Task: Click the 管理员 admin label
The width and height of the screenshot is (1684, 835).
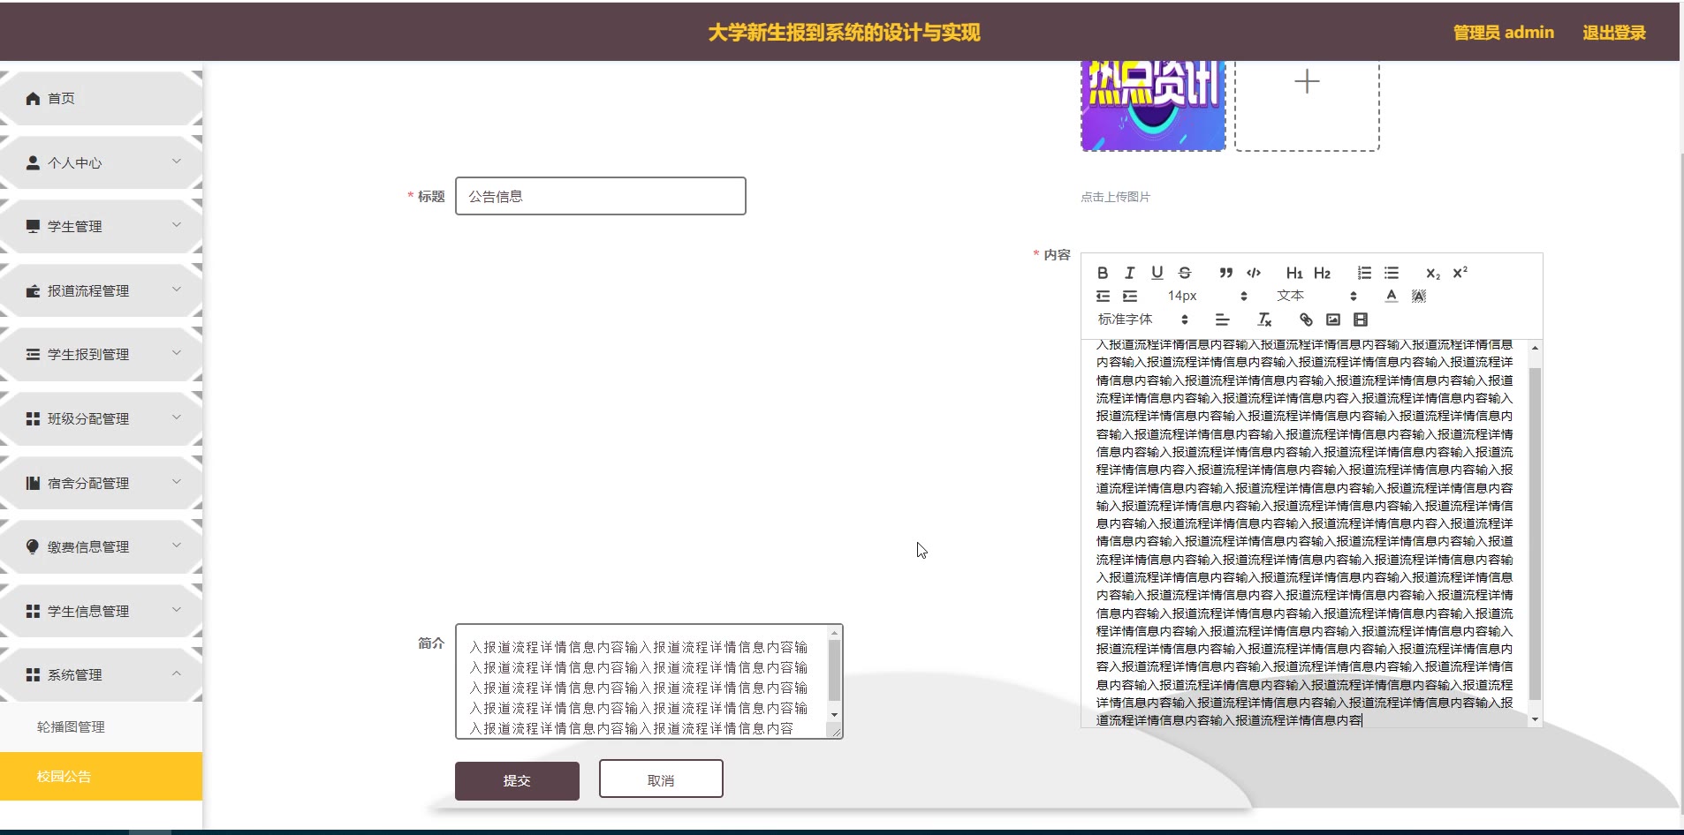Action: 1504,33
